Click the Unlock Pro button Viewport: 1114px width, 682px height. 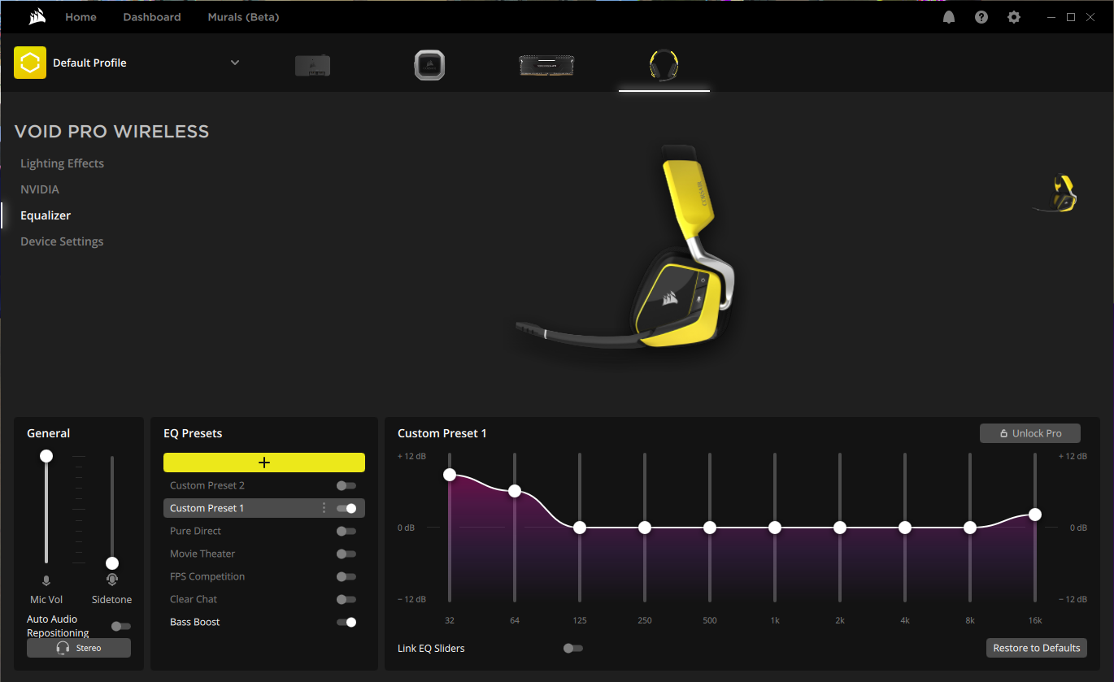click(x=1030, y=433)
